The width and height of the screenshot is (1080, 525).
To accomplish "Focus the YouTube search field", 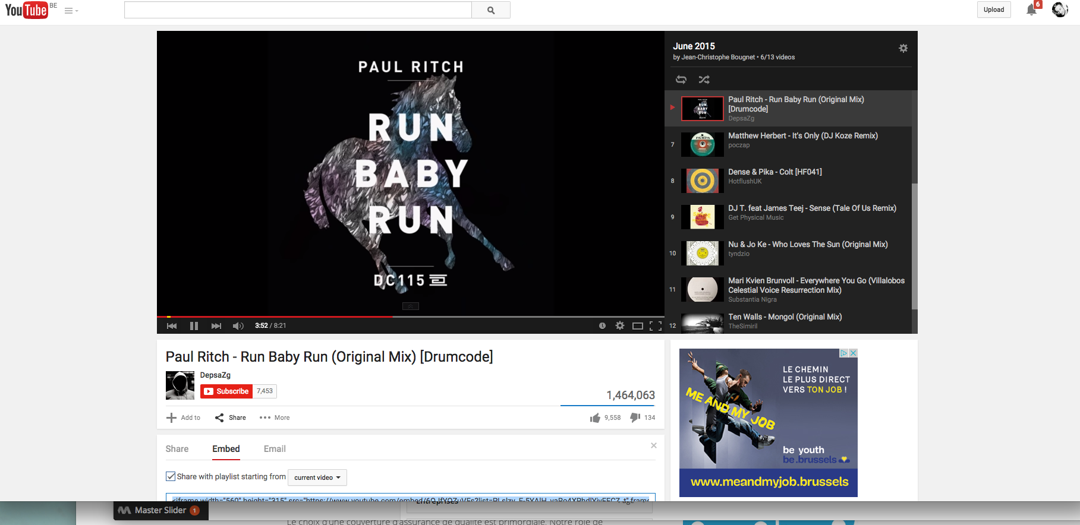I will [298, 10].
